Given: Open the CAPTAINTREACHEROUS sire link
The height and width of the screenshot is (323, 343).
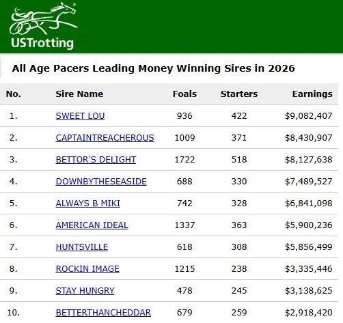Looking at the screenshot, I should click(105, 138).
